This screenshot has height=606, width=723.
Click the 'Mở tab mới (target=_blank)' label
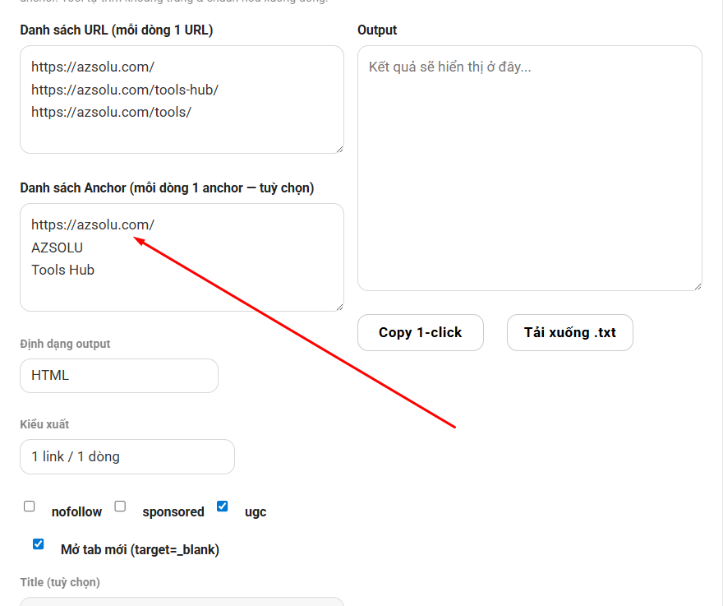click(140, 550)
